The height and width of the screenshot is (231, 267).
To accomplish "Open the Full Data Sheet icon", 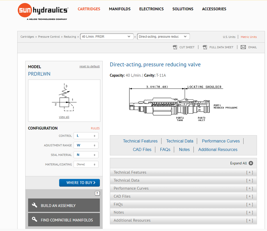I will (205, 47).
